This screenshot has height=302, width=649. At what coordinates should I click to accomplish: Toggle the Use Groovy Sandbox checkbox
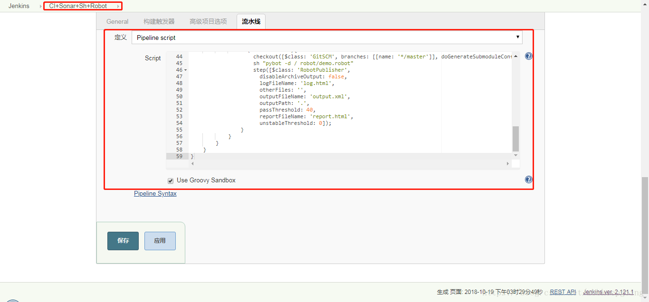171,180
